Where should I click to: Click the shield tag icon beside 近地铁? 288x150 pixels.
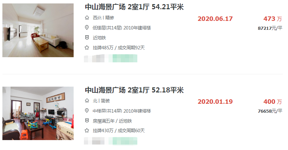[87, 38]
